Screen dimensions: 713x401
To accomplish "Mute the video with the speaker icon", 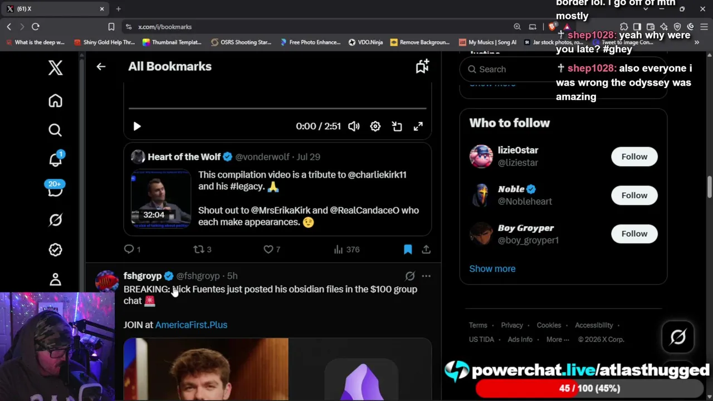I will coord(354,126).
